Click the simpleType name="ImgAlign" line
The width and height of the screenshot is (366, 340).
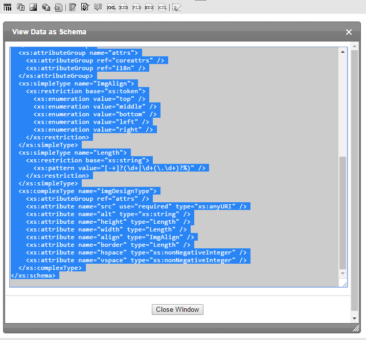click(76, 83)
